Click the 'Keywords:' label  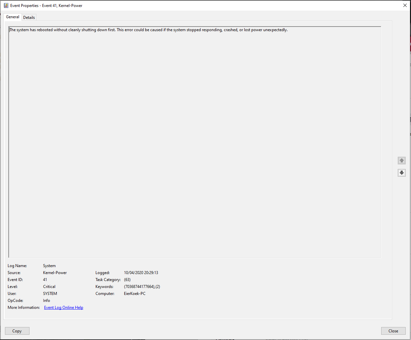coord(104,287)
